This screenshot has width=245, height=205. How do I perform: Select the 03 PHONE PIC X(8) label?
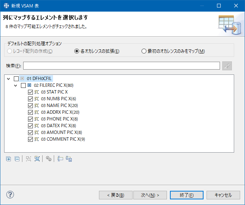[x=59, y=119]
